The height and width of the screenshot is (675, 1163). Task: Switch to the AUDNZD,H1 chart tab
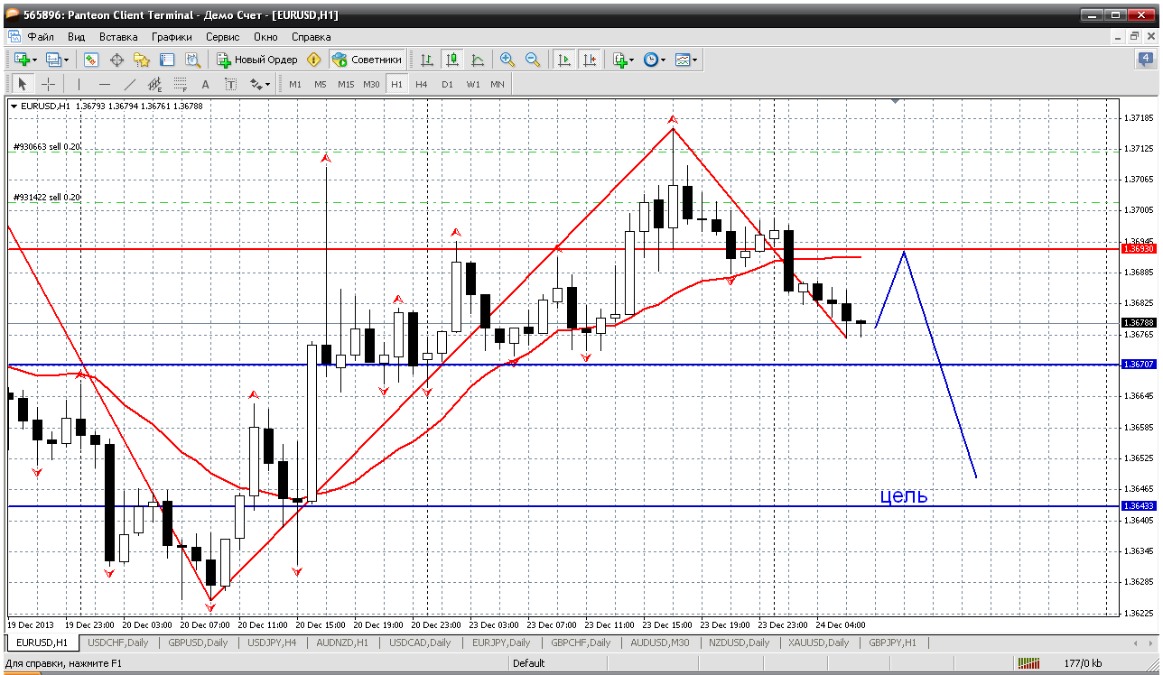point(342,643)
